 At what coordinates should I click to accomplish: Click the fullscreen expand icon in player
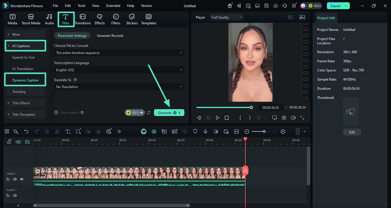(x=302, y=118)
